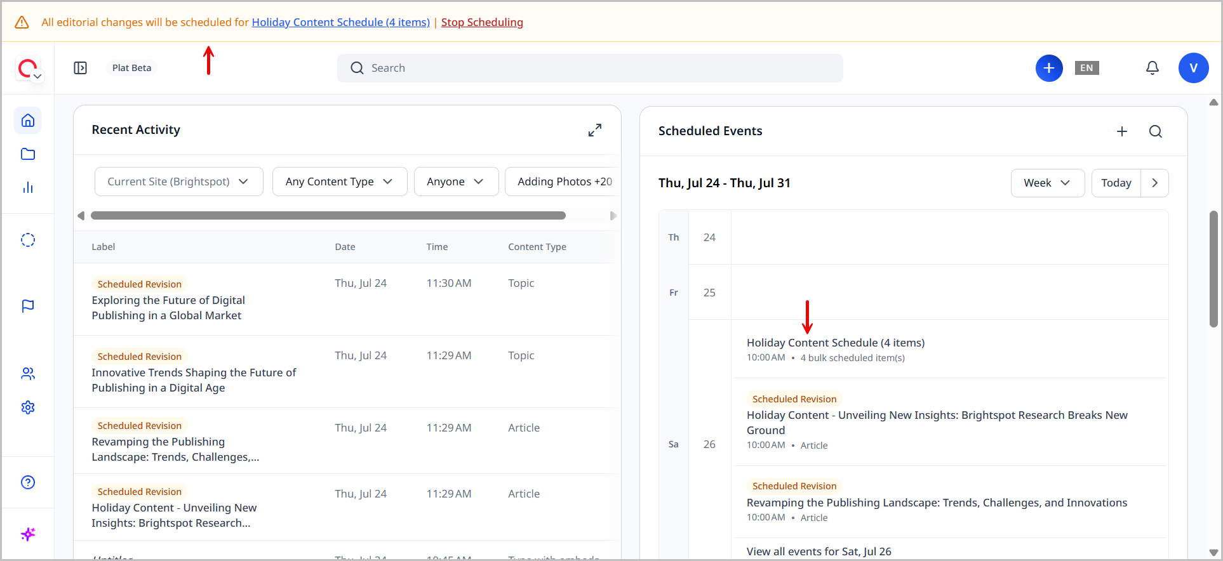Open Any Content Type dropdown
Screen dimensions: 1223x561
pyautogui.click(x=340, y=181)
